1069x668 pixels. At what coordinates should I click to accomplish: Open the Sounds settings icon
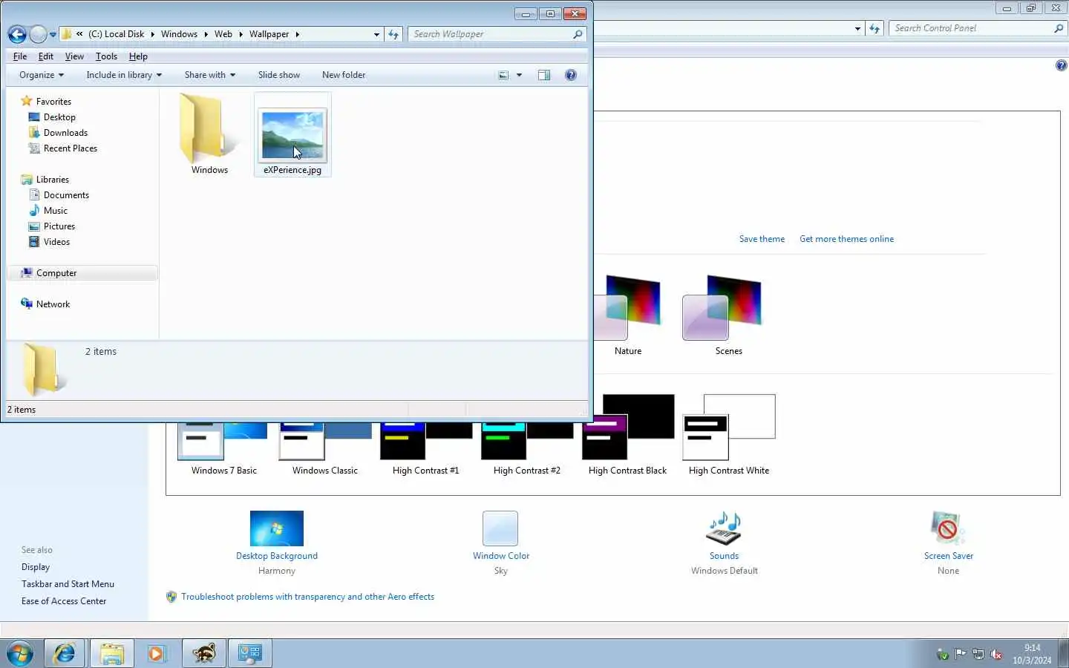(x=724, y=528)
